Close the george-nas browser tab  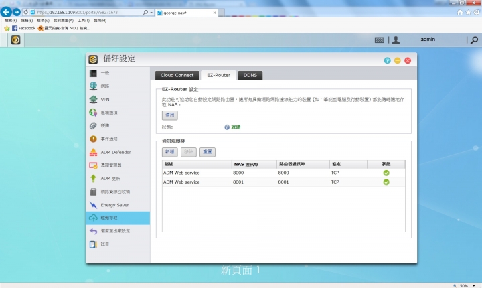pos(215,13)
